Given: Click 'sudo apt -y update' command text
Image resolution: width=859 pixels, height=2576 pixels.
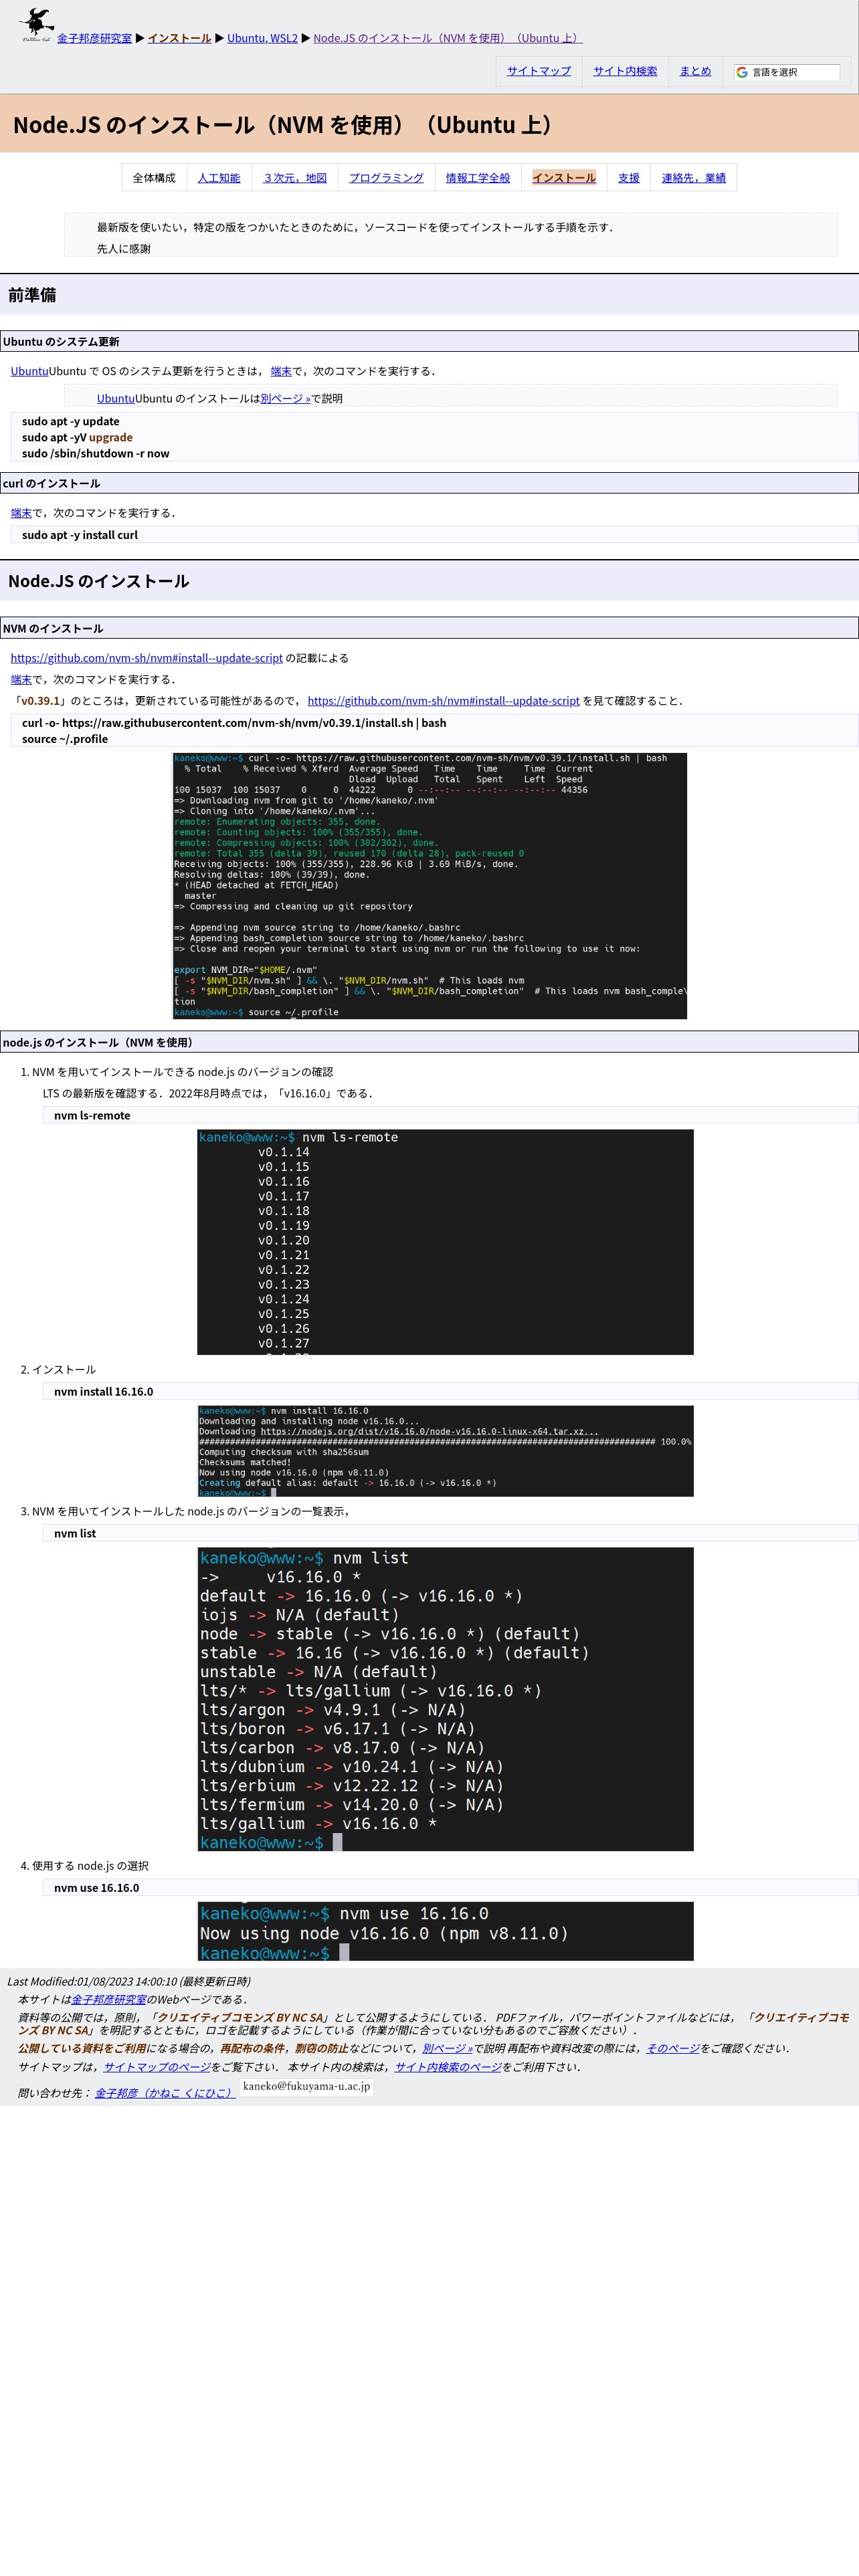Looking at the screenshot, I should point(71,421).
